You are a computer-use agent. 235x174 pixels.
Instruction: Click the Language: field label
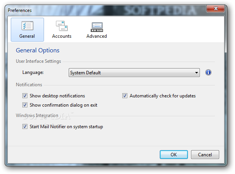tap(33, 72)
